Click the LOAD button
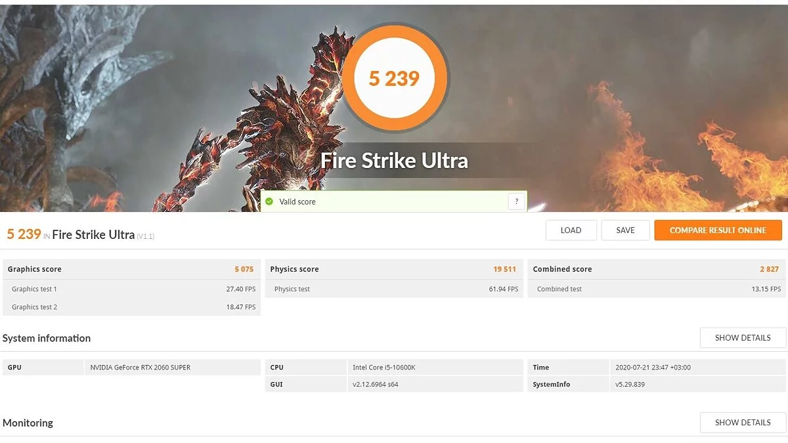The image size is (788, 443). (571, 230)
